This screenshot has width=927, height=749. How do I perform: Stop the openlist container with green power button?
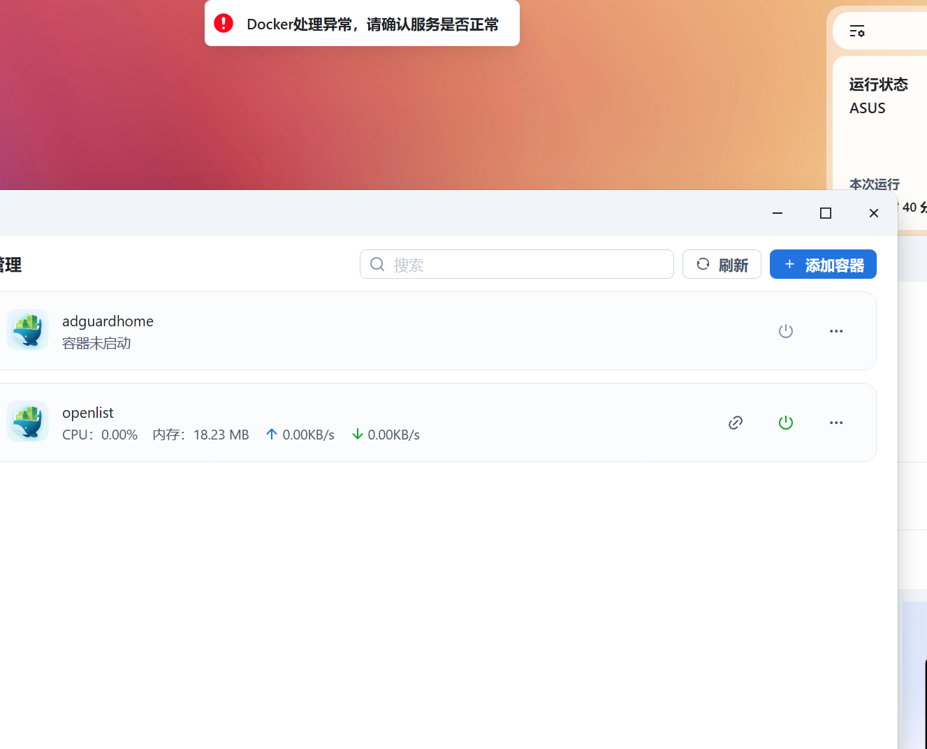[786, 423]
